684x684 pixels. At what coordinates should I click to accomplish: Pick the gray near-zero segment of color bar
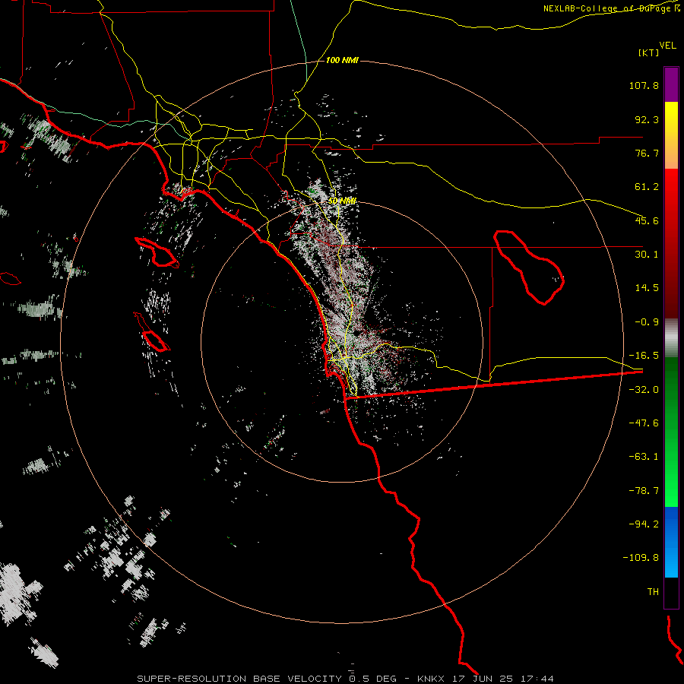coord(671,338)
